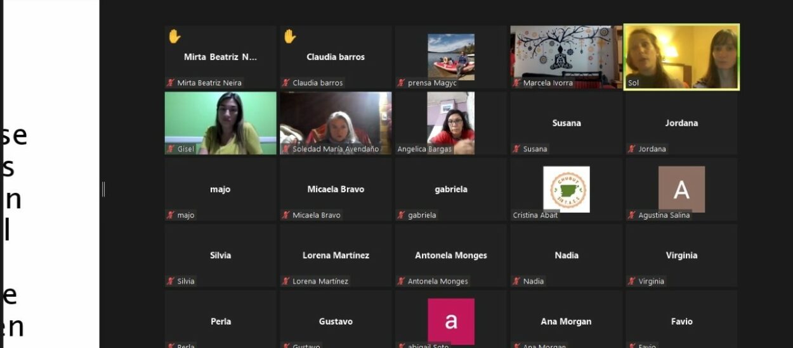Click abigail Soto's pink letter a avatar
Image resolution: width=793 pixels, height=348 pixels.
coord(451,321)
